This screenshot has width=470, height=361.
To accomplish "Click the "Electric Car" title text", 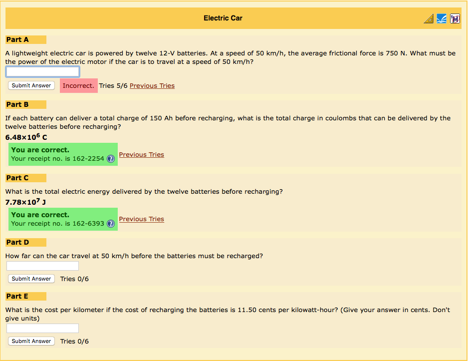I will tap(223, 18).
